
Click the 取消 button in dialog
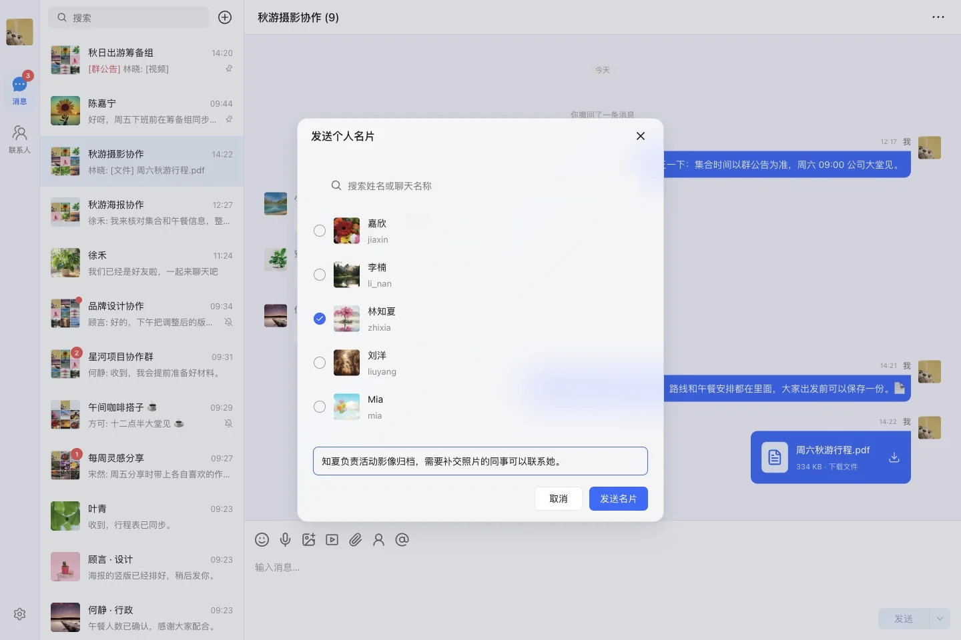tap(559, 499)
